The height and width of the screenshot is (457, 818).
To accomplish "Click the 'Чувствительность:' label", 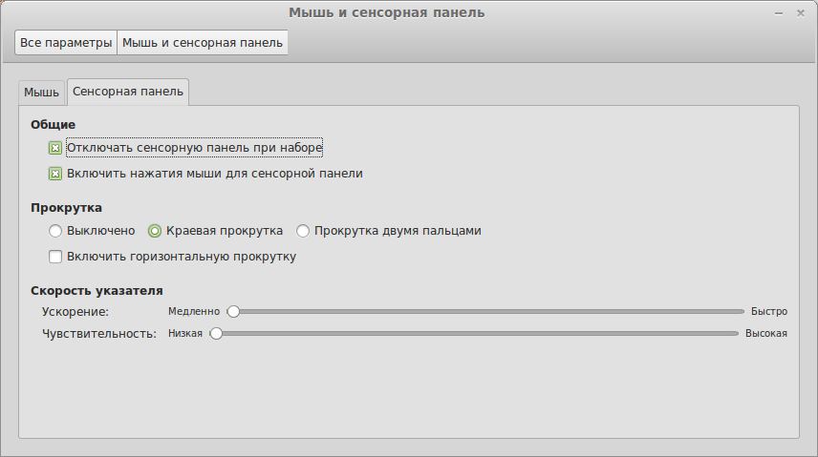I will tap(99, 334).
